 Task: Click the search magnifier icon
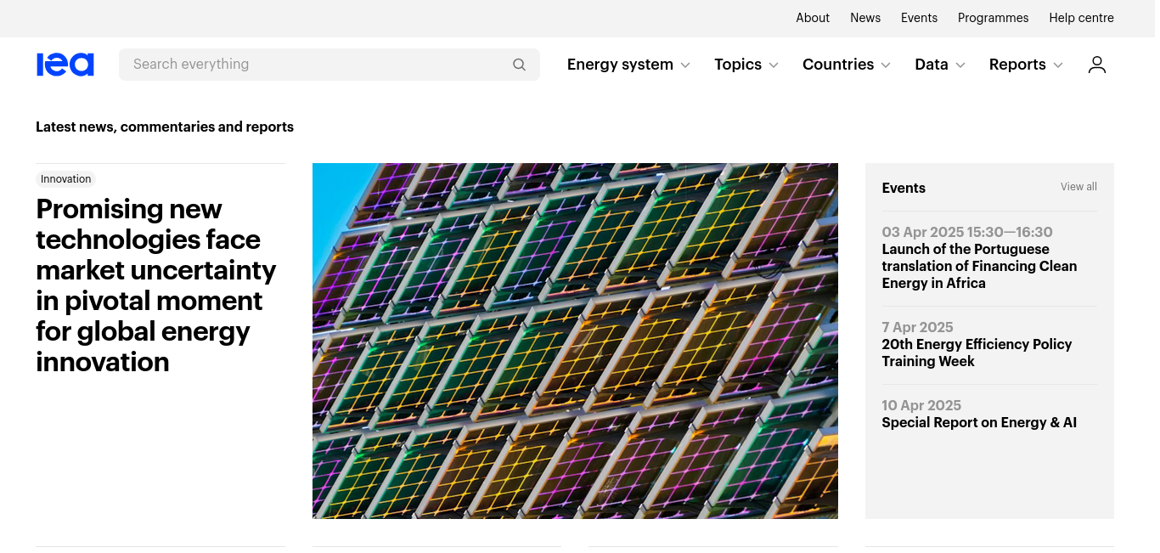pos(520,65)
